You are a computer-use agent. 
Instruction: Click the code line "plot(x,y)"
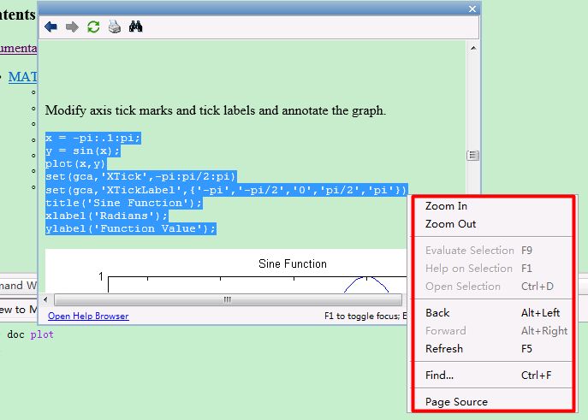click(x=76, y=163)
